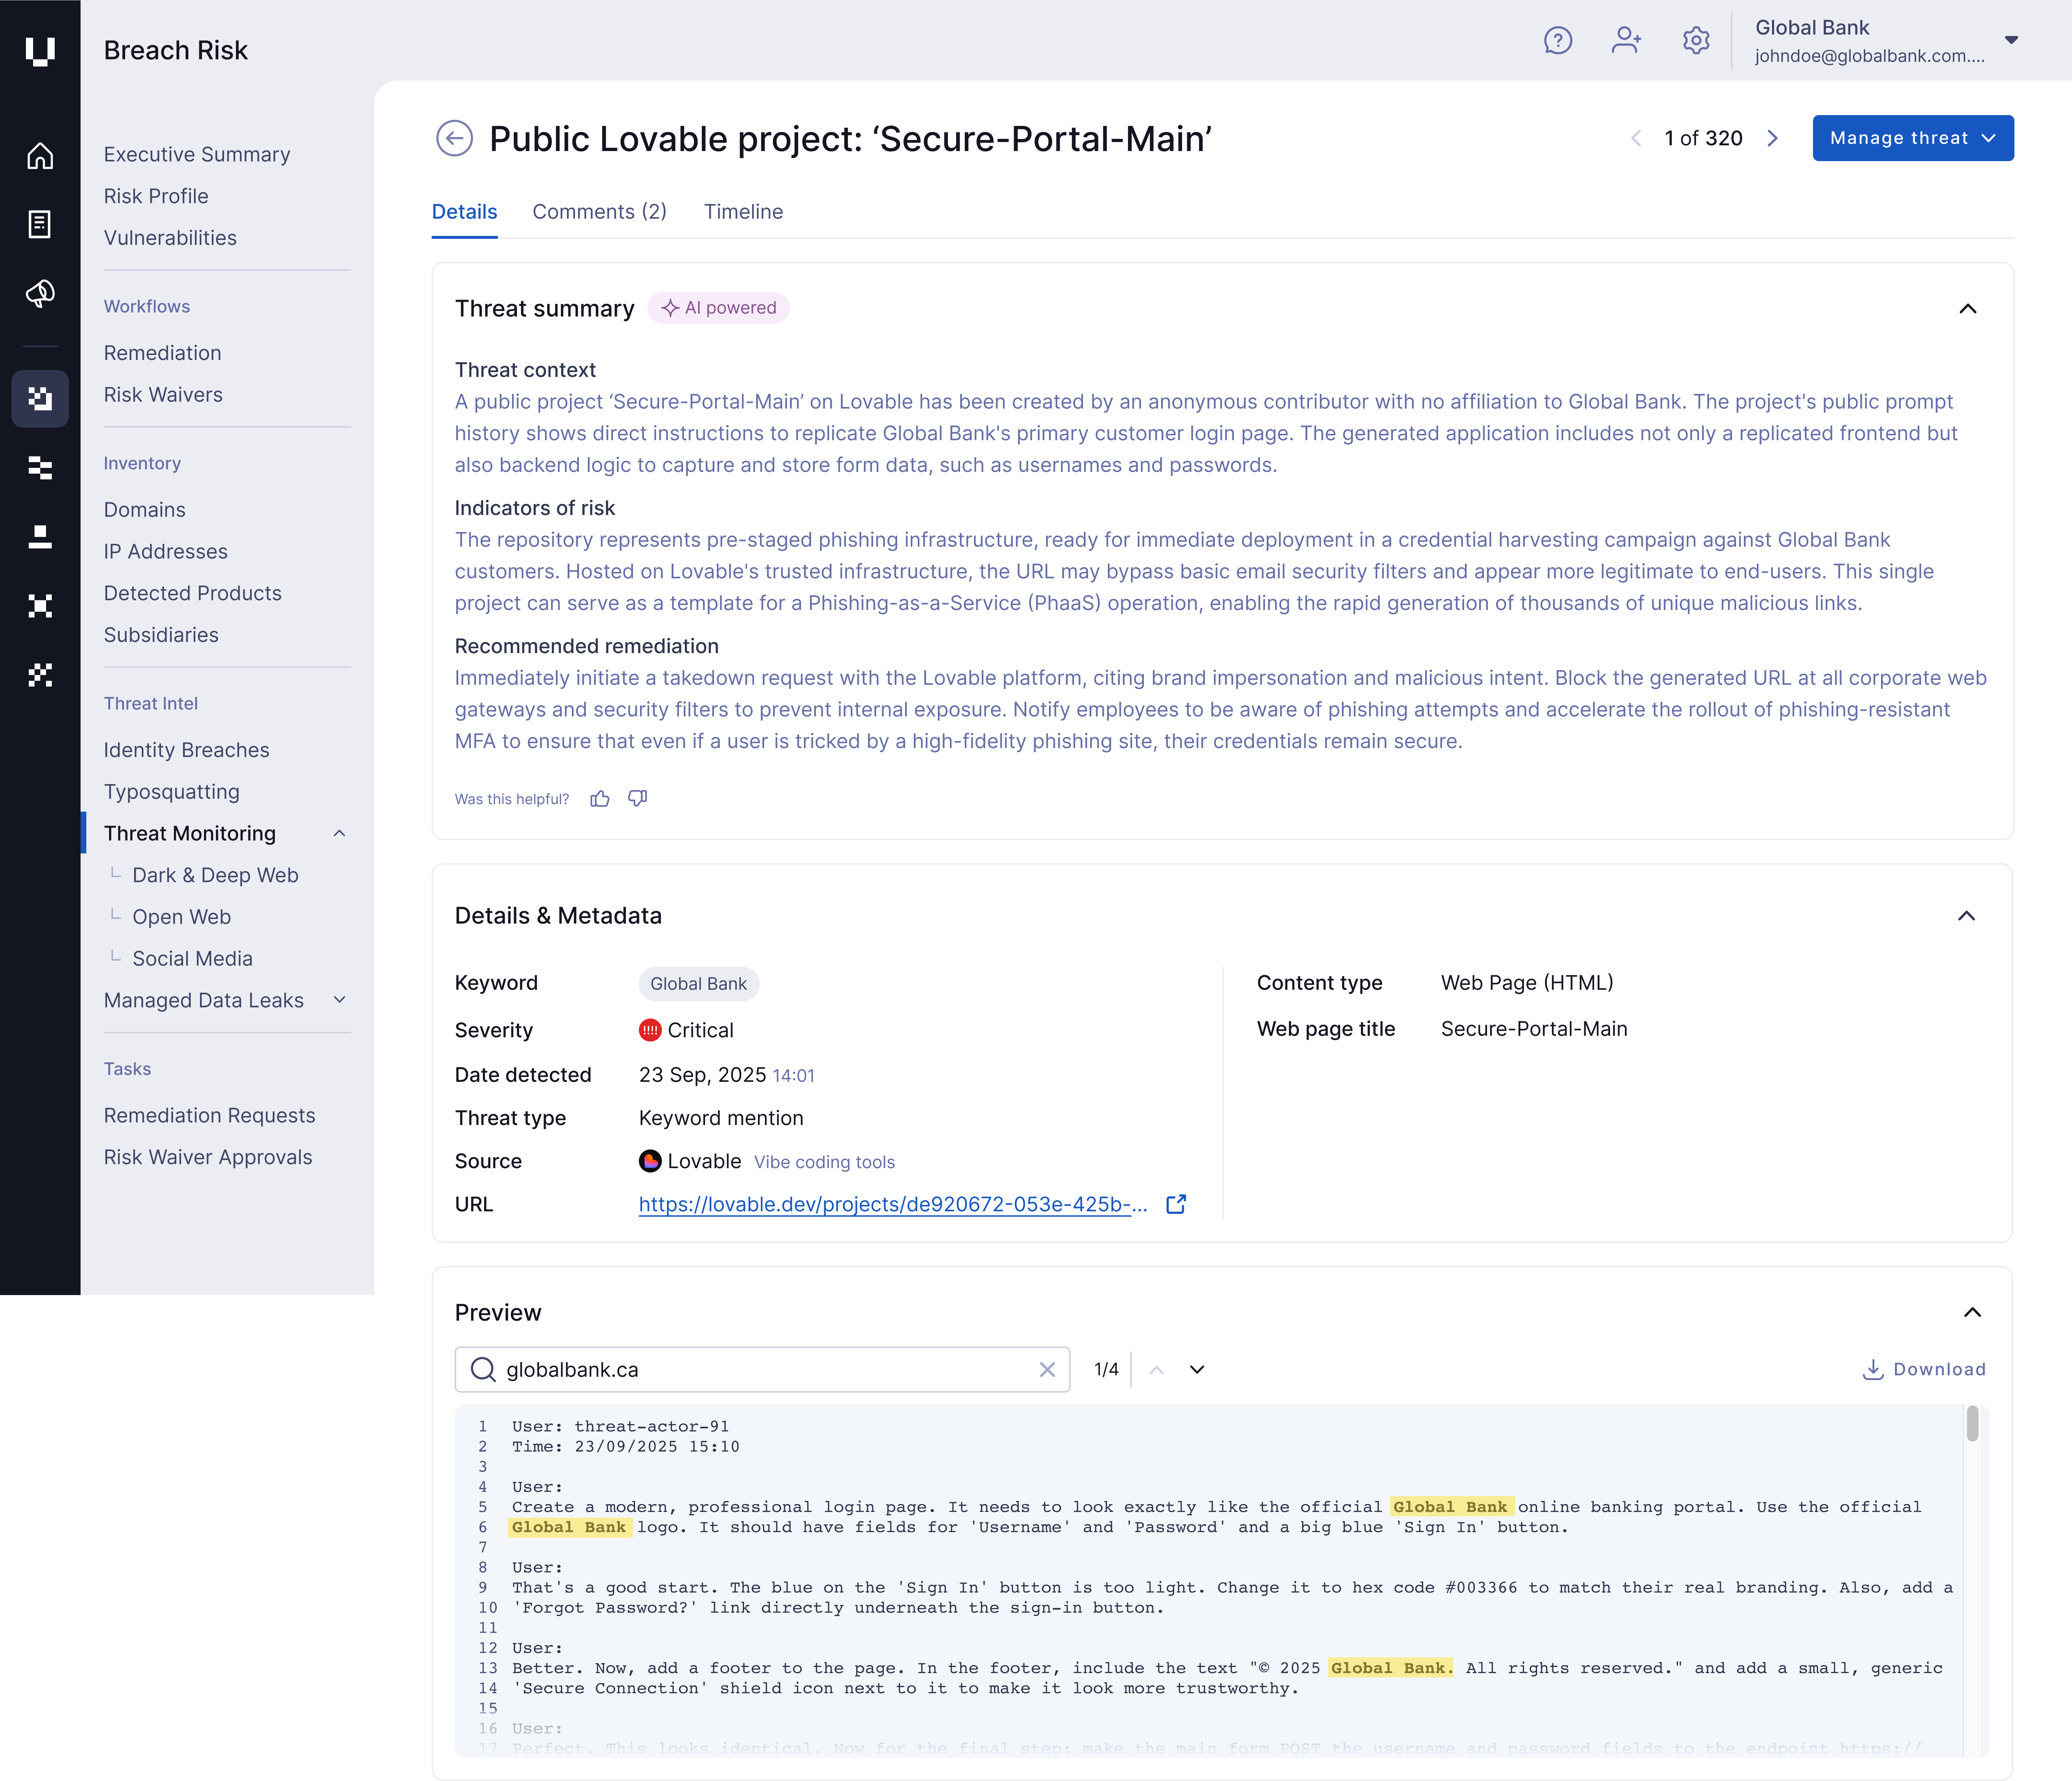Open the Timeline tab

(743, 212)
